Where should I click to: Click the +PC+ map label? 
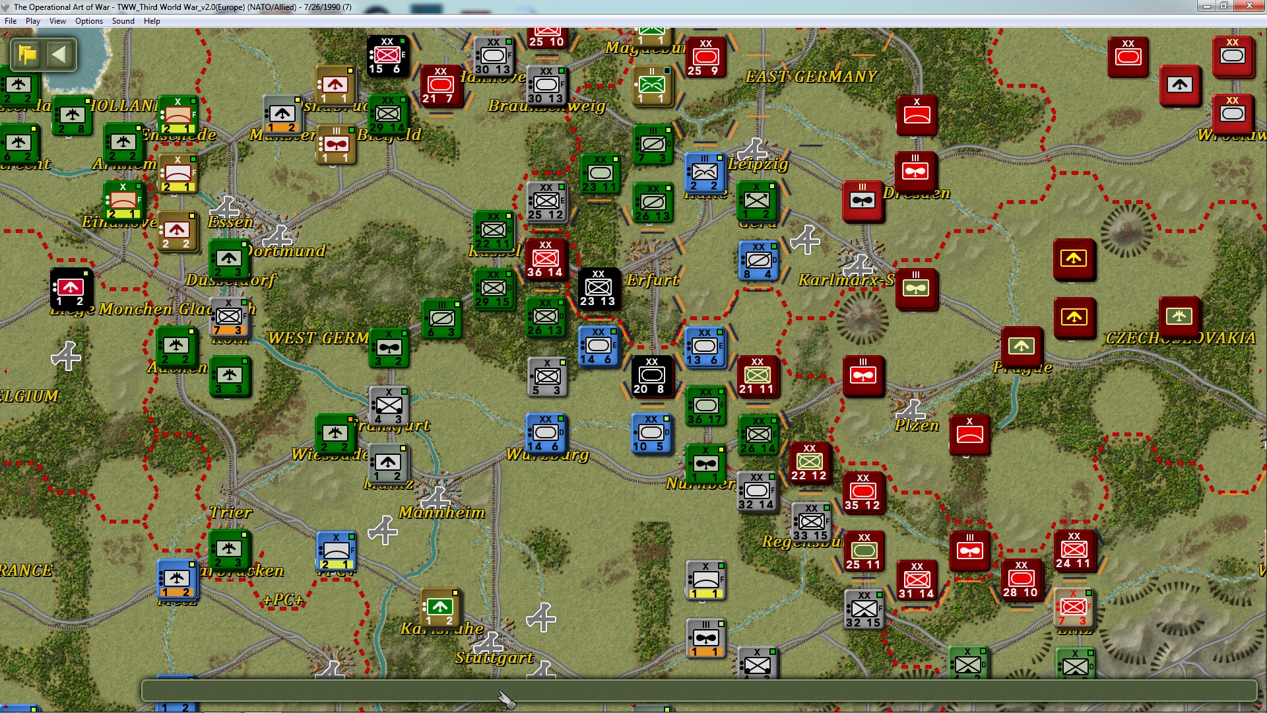pyautogui.click(x=282, y=599)
